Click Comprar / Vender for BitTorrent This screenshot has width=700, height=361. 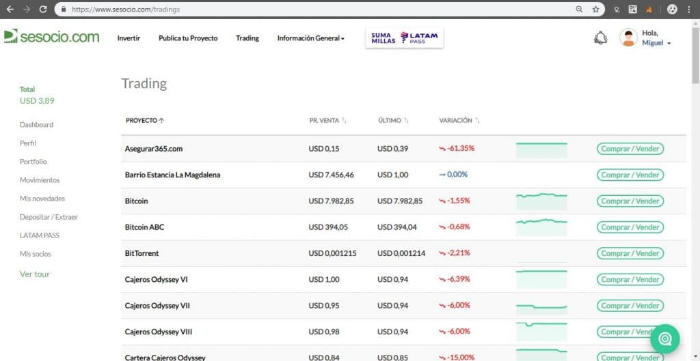pos(630,254)
